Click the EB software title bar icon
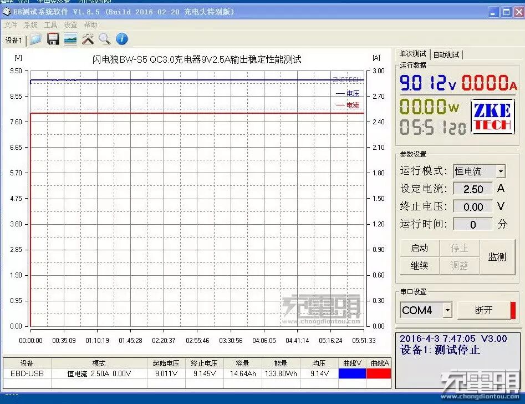Image resolution: width=525 pixels, height=404 pixels. click(6, 12)
